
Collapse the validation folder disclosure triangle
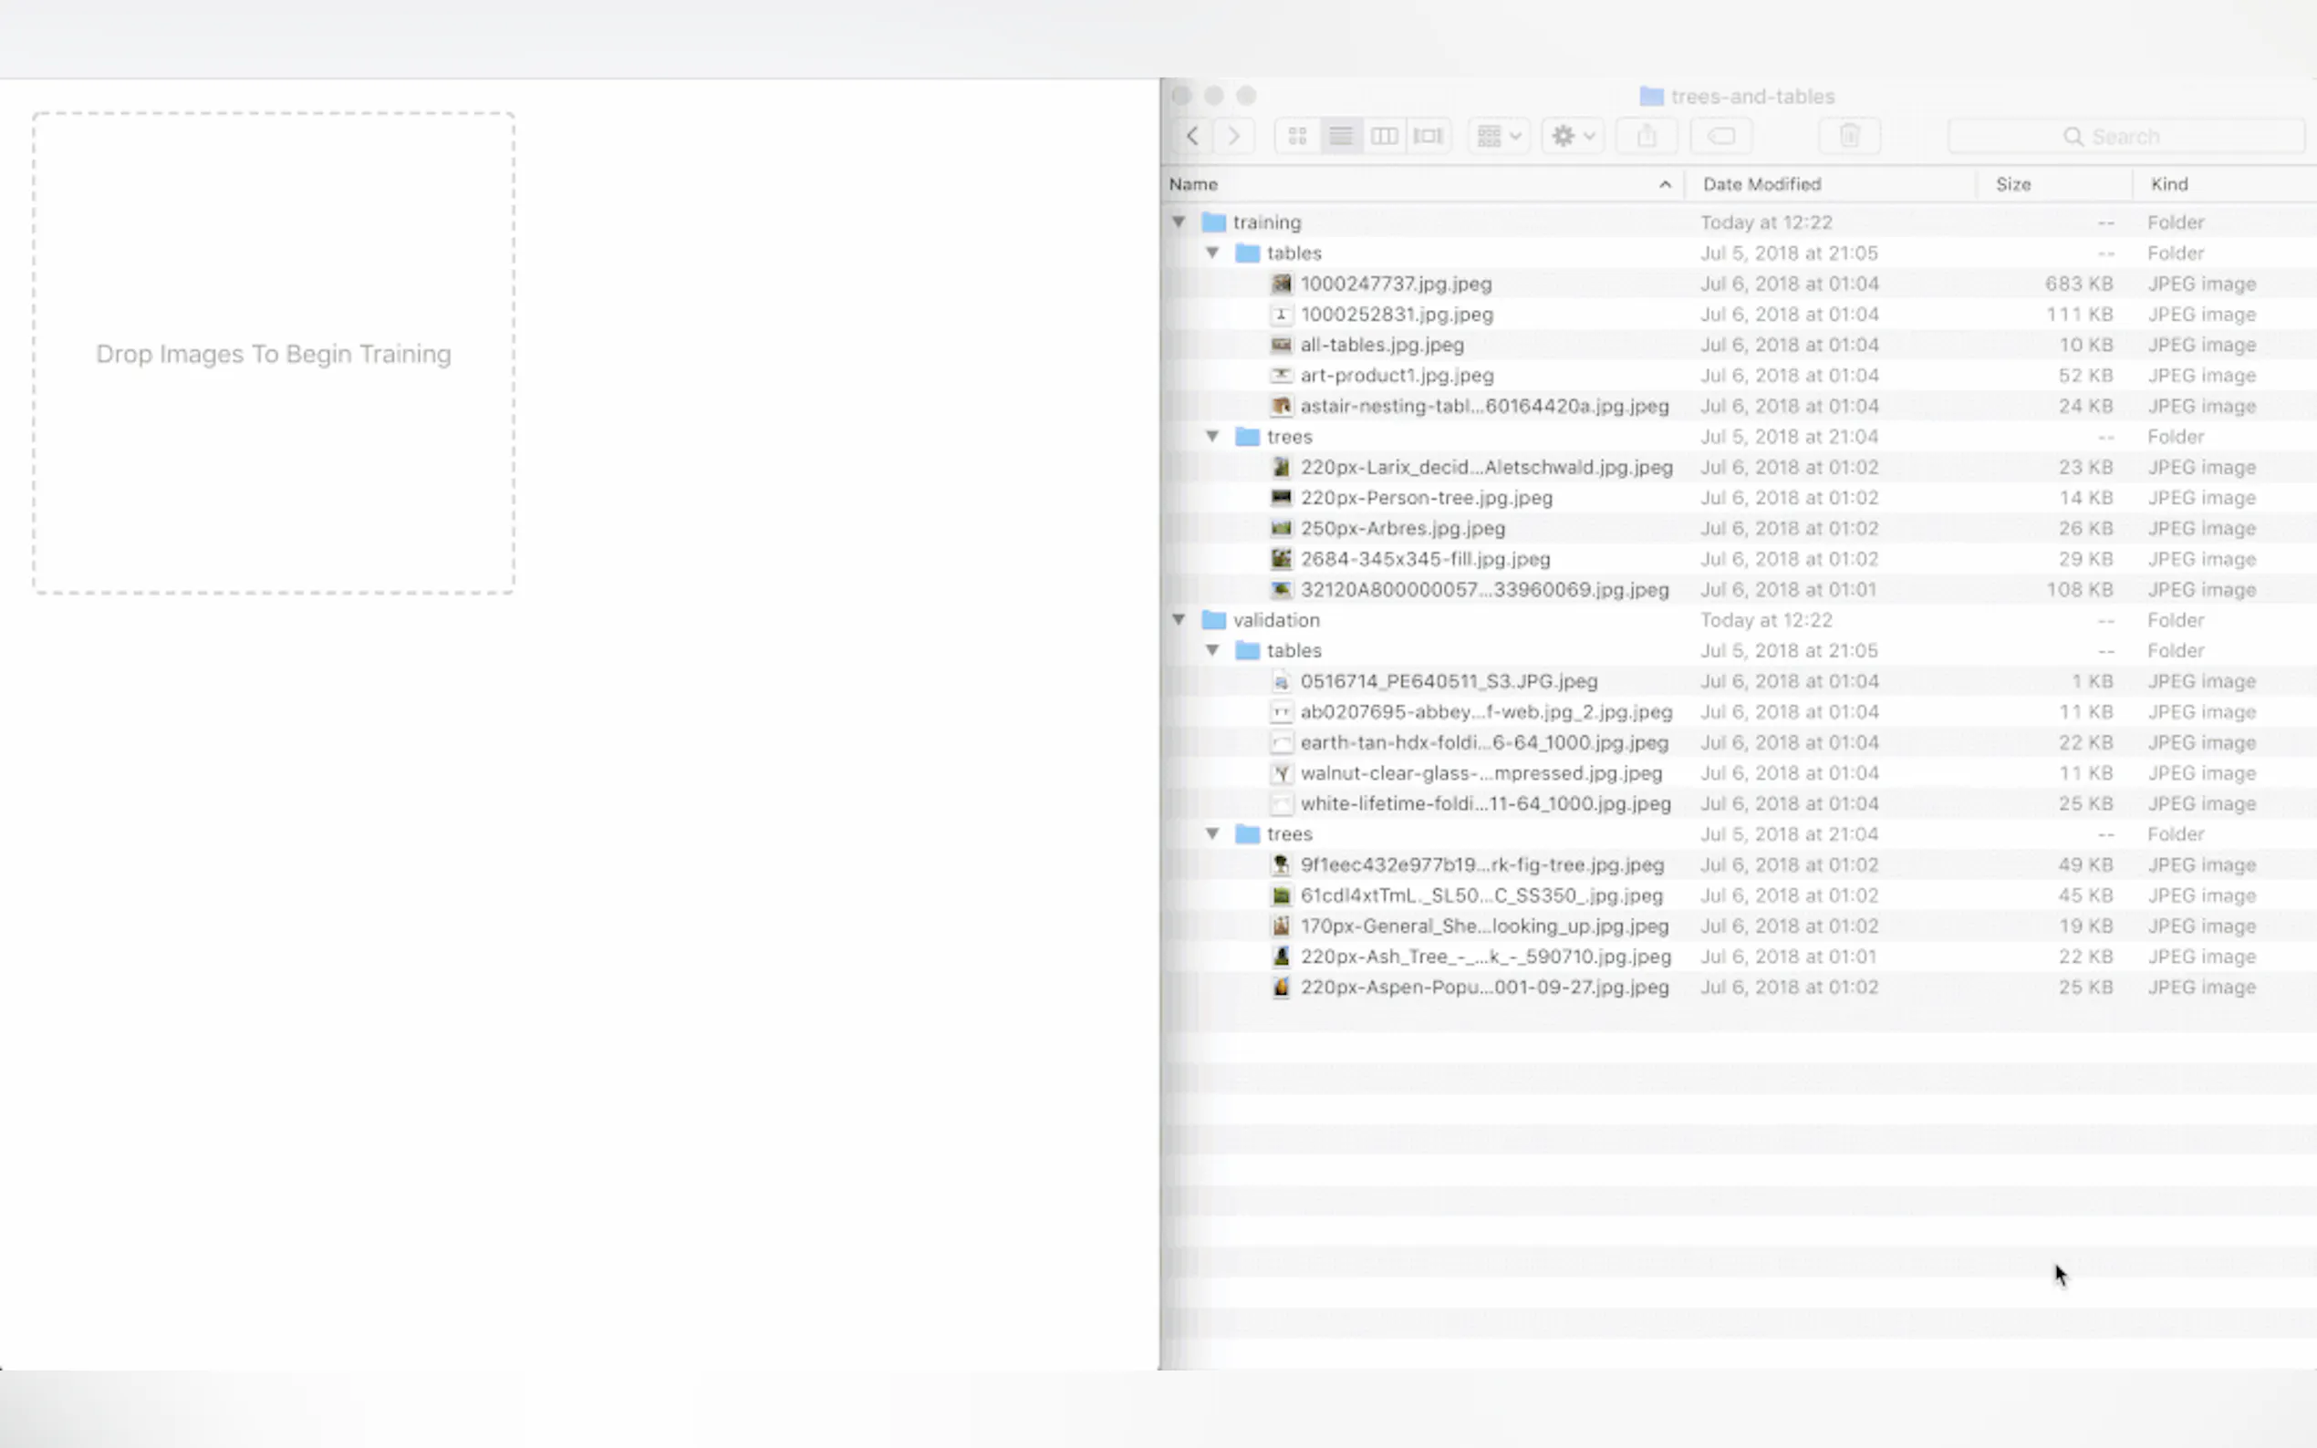coord(1179,620)
